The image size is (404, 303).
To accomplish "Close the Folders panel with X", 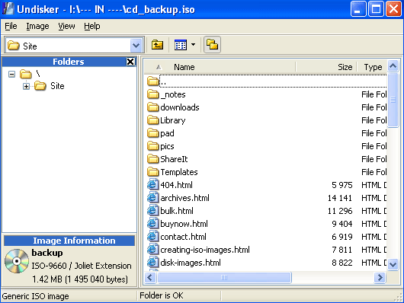I will pos(130,62).
